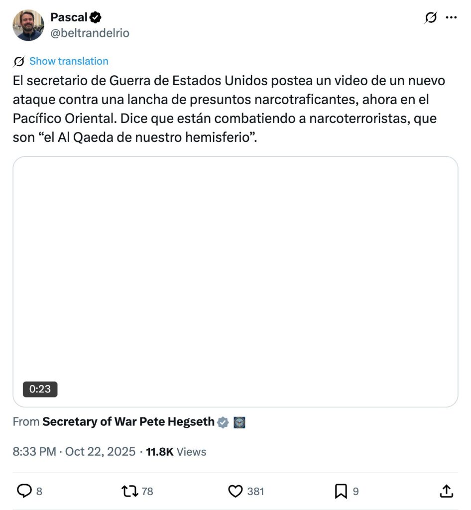
Task: Click the gray verified badge next to Hegseth
Action: (223, 422)
